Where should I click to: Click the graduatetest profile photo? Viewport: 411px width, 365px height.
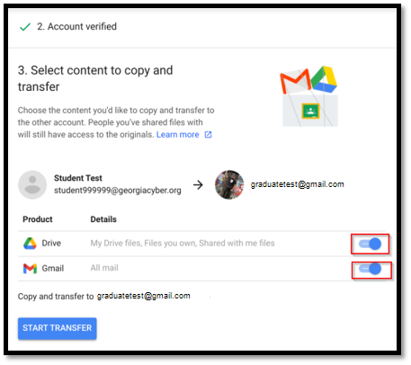coord(229,185)
